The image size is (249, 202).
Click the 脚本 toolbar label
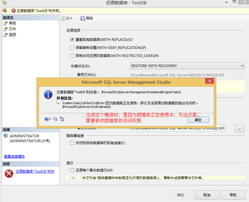(69, 18)
